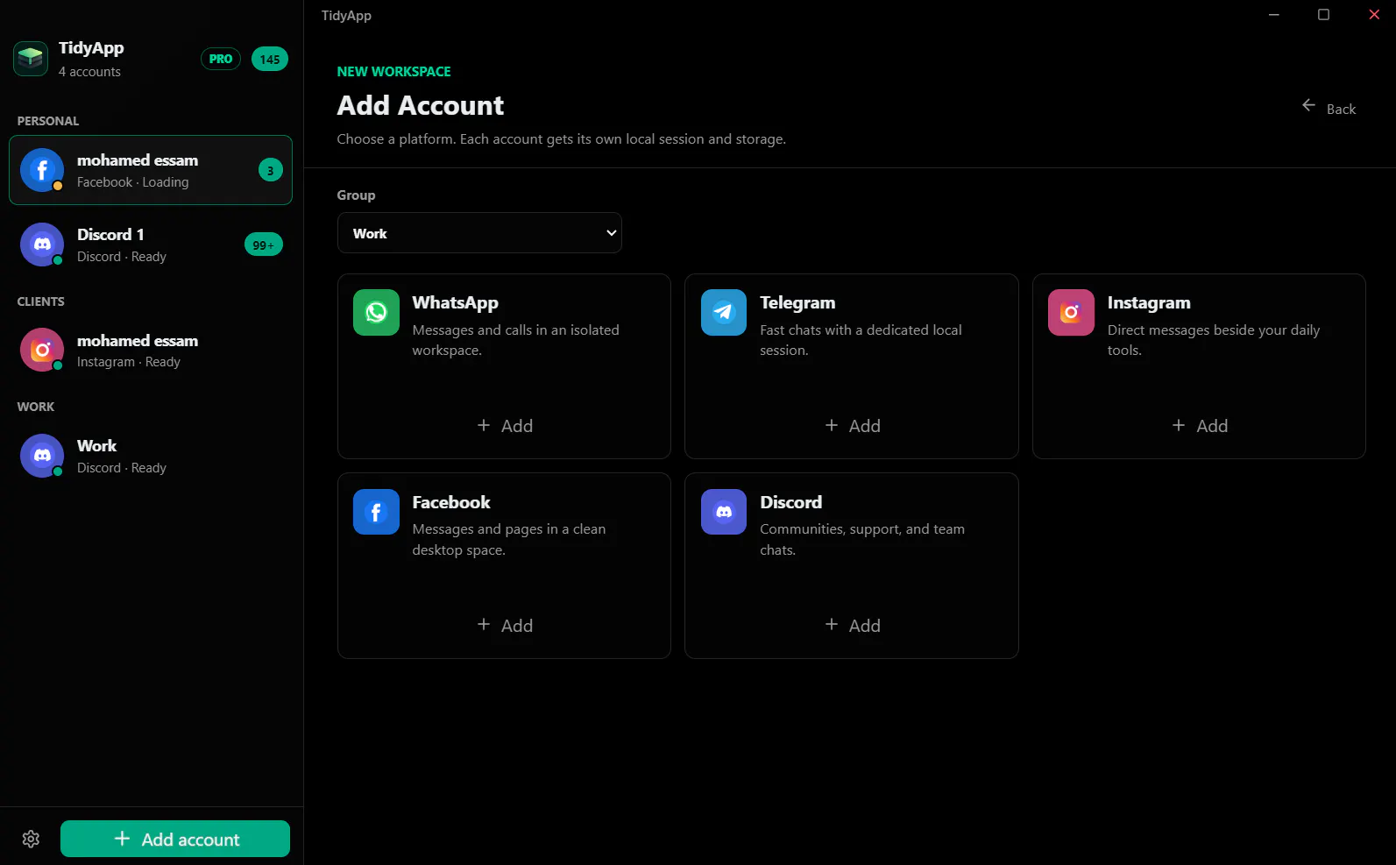Select mohamed essam Facebook avatar in sidebar
This screenshot has height=865, width=1396.
(42, 170)
